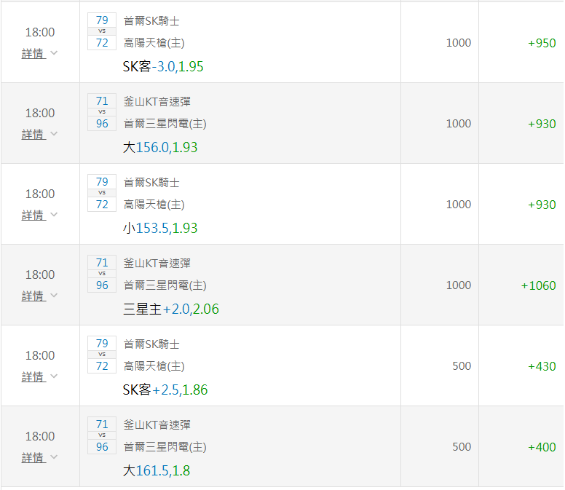Click the 大161.5,1.8 bet line
Image resolution: width=565 pixels, height=490 pixels.
click(157, 471)
